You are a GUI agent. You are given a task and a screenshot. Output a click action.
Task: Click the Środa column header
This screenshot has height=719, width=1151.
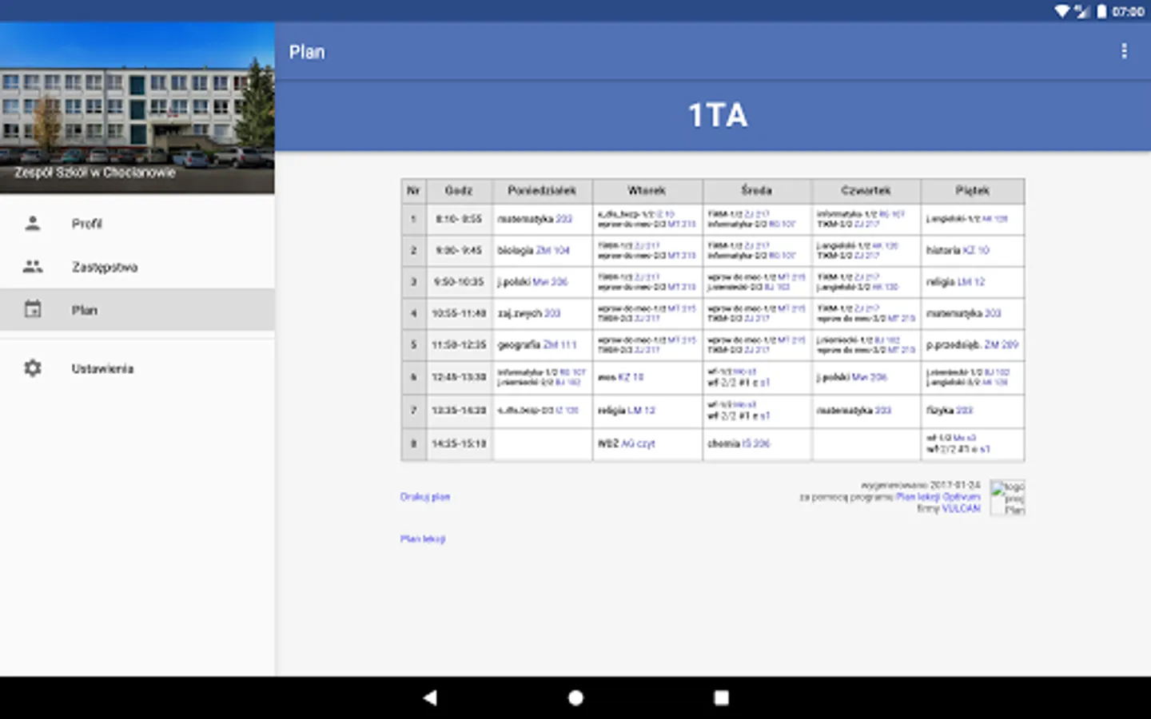coord(756,191)
